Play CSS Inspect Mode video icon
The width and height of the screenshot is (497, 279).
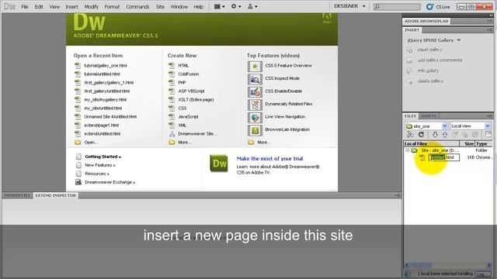click(255, 79)
